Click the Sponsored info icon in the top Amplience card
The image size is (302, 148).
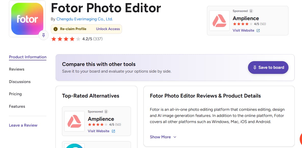click(251, 11)
